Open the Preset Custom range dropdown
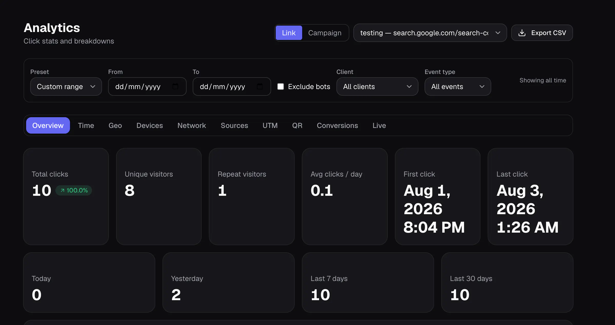This screenshot has height=325, width=615. (x=66, y=86)
